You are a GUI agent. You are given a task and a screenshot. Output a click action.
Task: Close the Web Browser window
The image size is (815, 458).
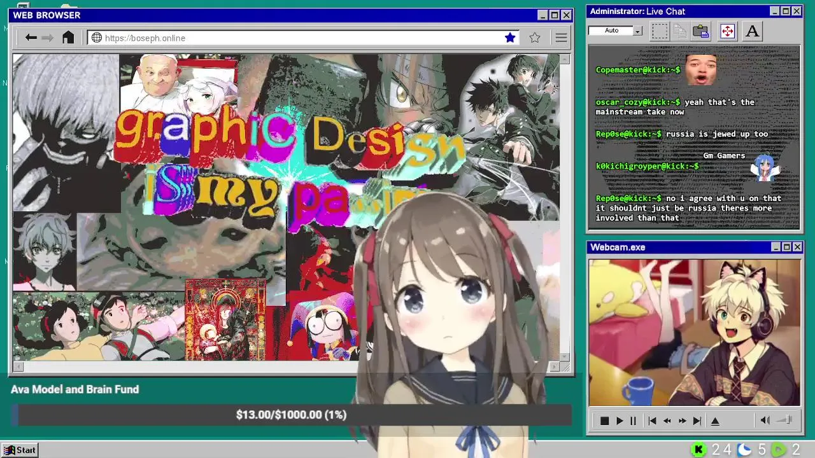pos(566,15)
